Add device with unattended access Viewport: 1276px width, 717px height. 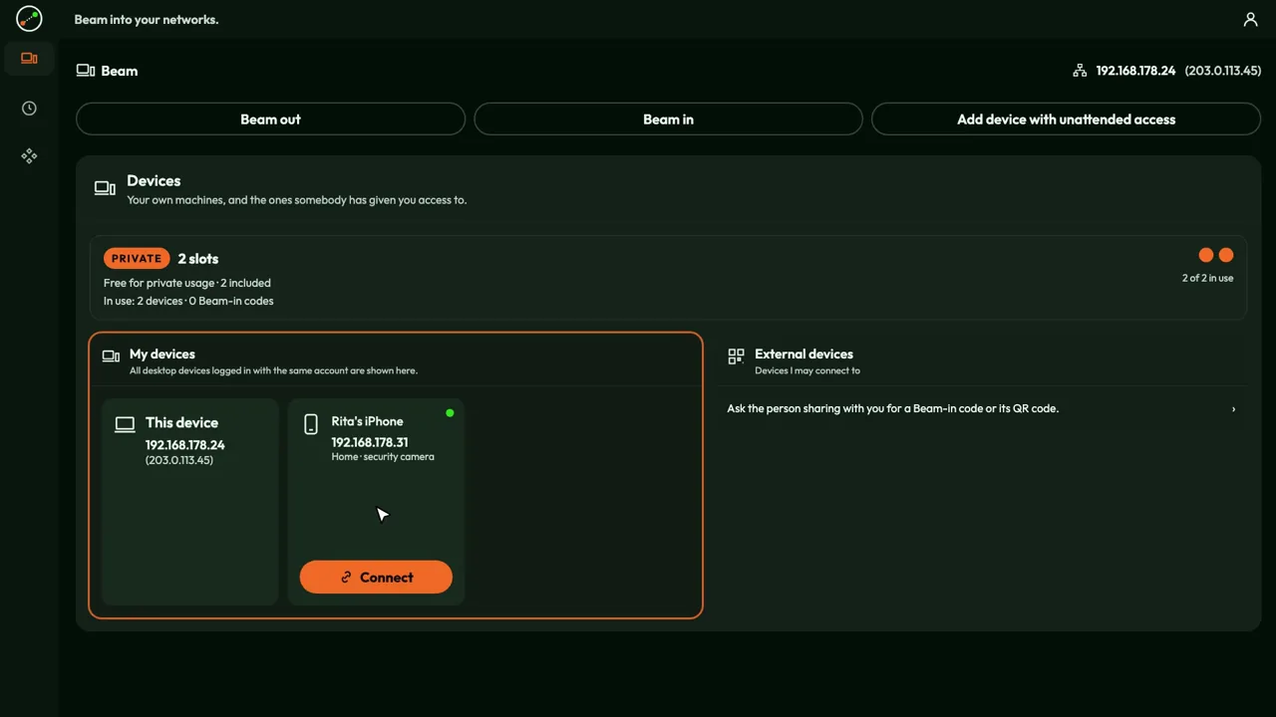point(1066,119)
